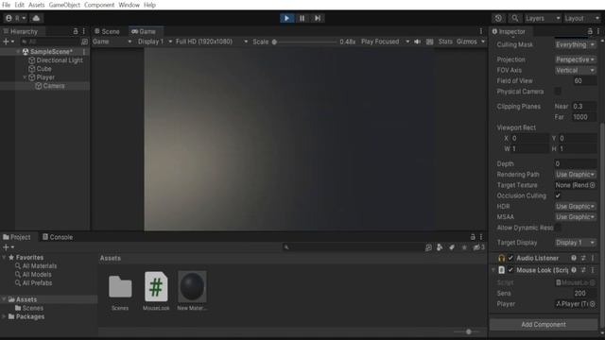Image resolution: width=605 pixels, height=340 pixels.
Task: Click the Stats button
Action: pos(445,42)
